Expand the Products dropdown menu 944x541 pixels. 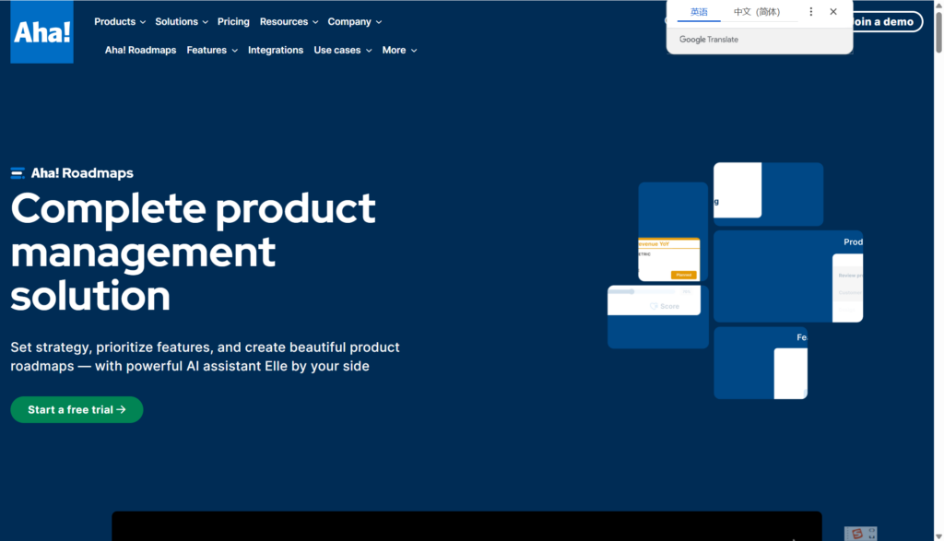[119, 21]
